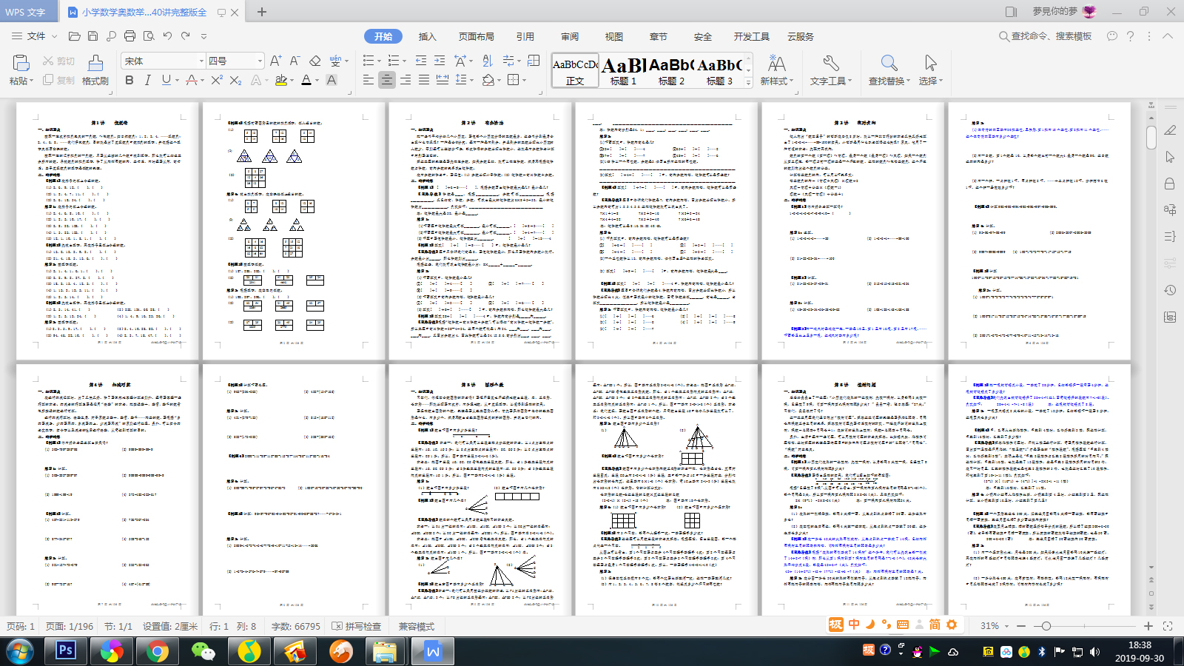The image size is (1184, 666).
Task: Open Print Preview from quick toolbar
Action: (149, 36)
